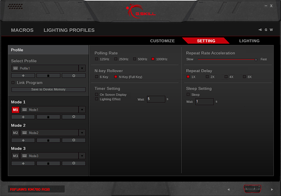Open profile settings gear icon
Image resolution: width=281 pixels, height=196 pixels.
(74, 75)
